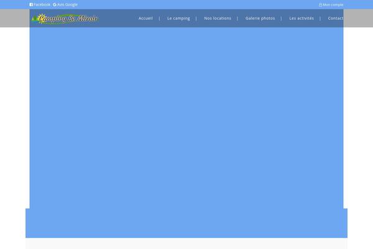Click the Facebook logo icon
Screen dimensions: 373x249
click(x=31, y=4)
